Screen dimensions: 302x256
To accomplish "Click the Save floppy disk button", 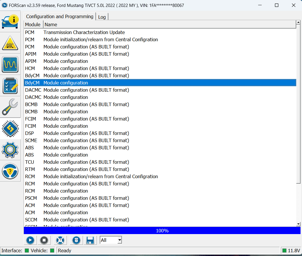I will pos(90,240).
